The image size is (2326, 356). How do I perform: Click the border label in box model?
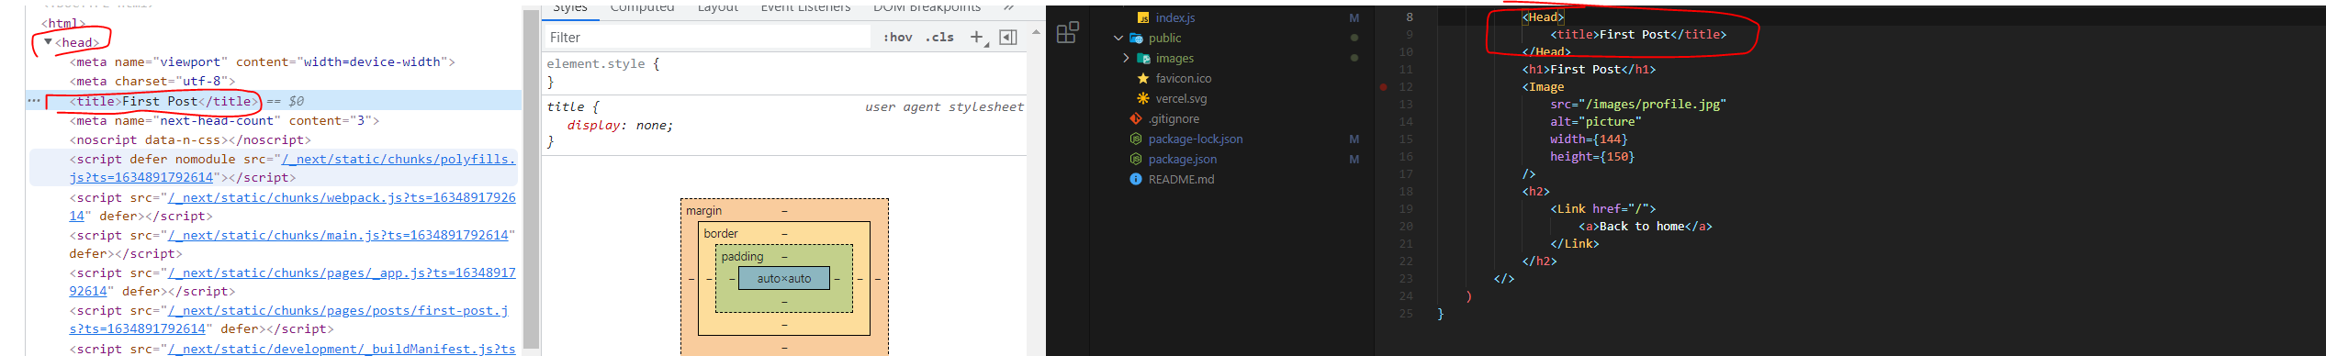721,234
